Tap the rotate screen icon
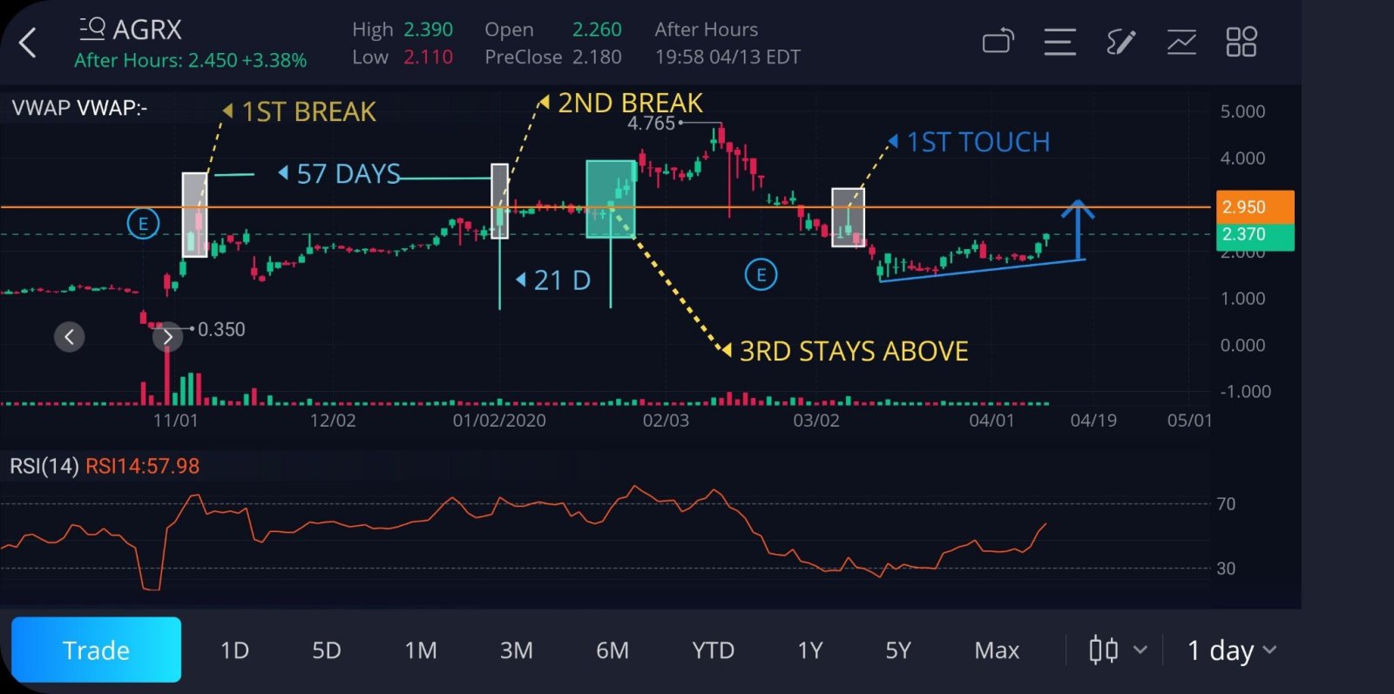Screen dimensions: 1394x694 point(998,41)
